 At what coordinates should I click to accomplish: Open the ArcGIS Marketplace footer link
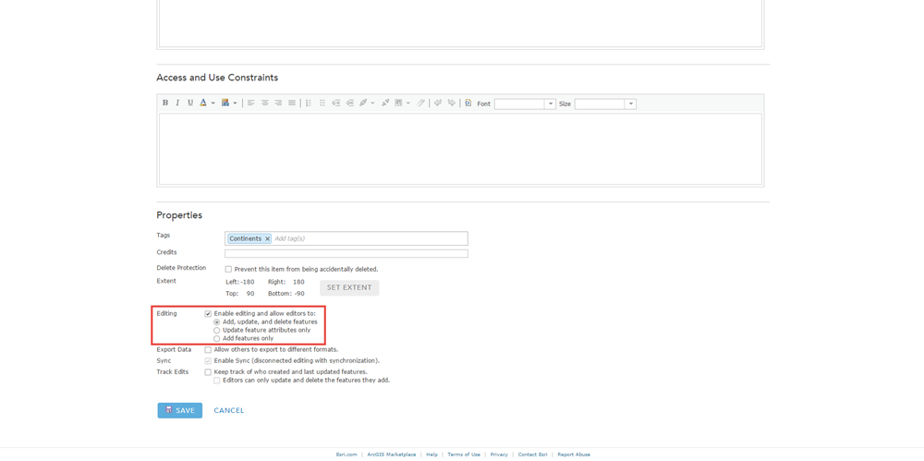[391, 455]
